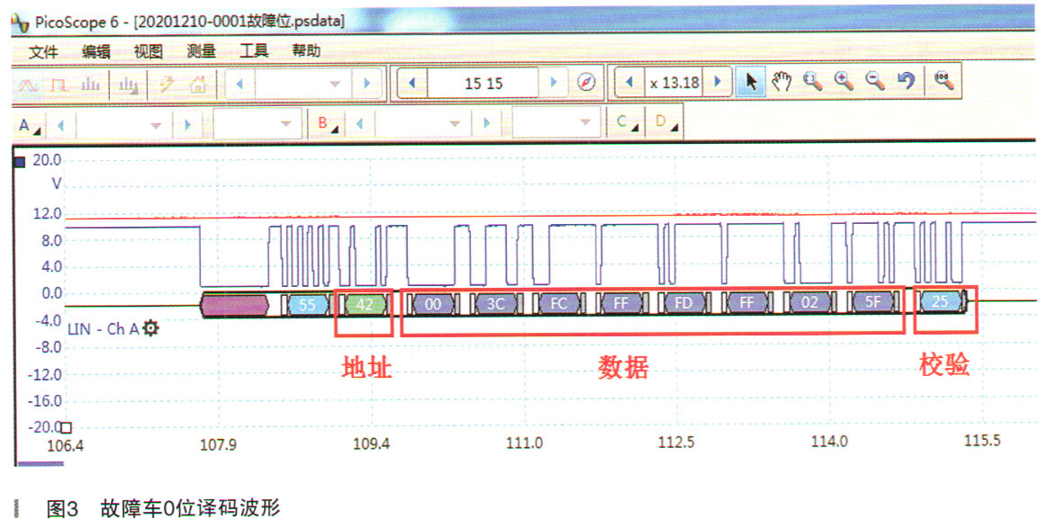Open channel D options button

click(666, 122)
